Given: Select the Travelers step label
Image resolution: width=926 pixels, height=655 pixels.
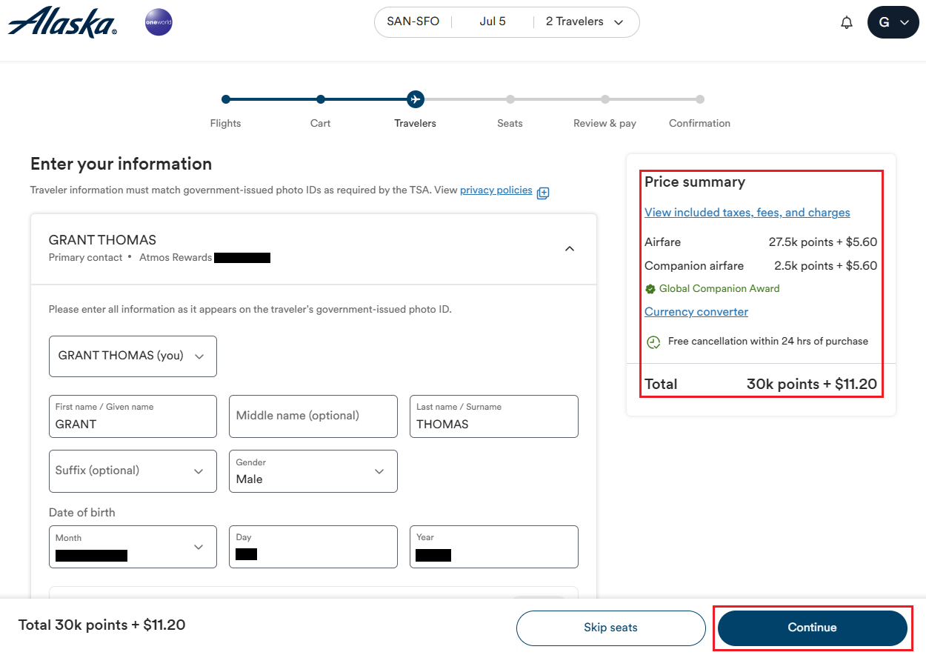Looking at the screenshot, I should (416, 123).
